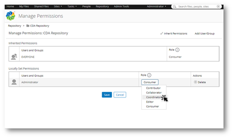Expand the Tasks menu
233x138 pixels.
click(72, 6)
